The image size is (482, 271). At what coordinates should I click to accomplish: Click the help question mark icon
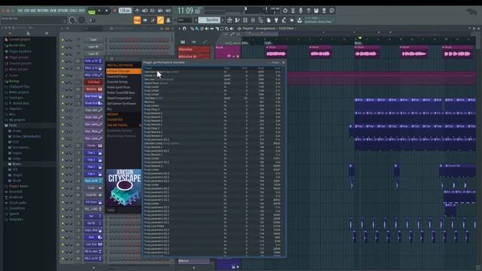[308, 11]
